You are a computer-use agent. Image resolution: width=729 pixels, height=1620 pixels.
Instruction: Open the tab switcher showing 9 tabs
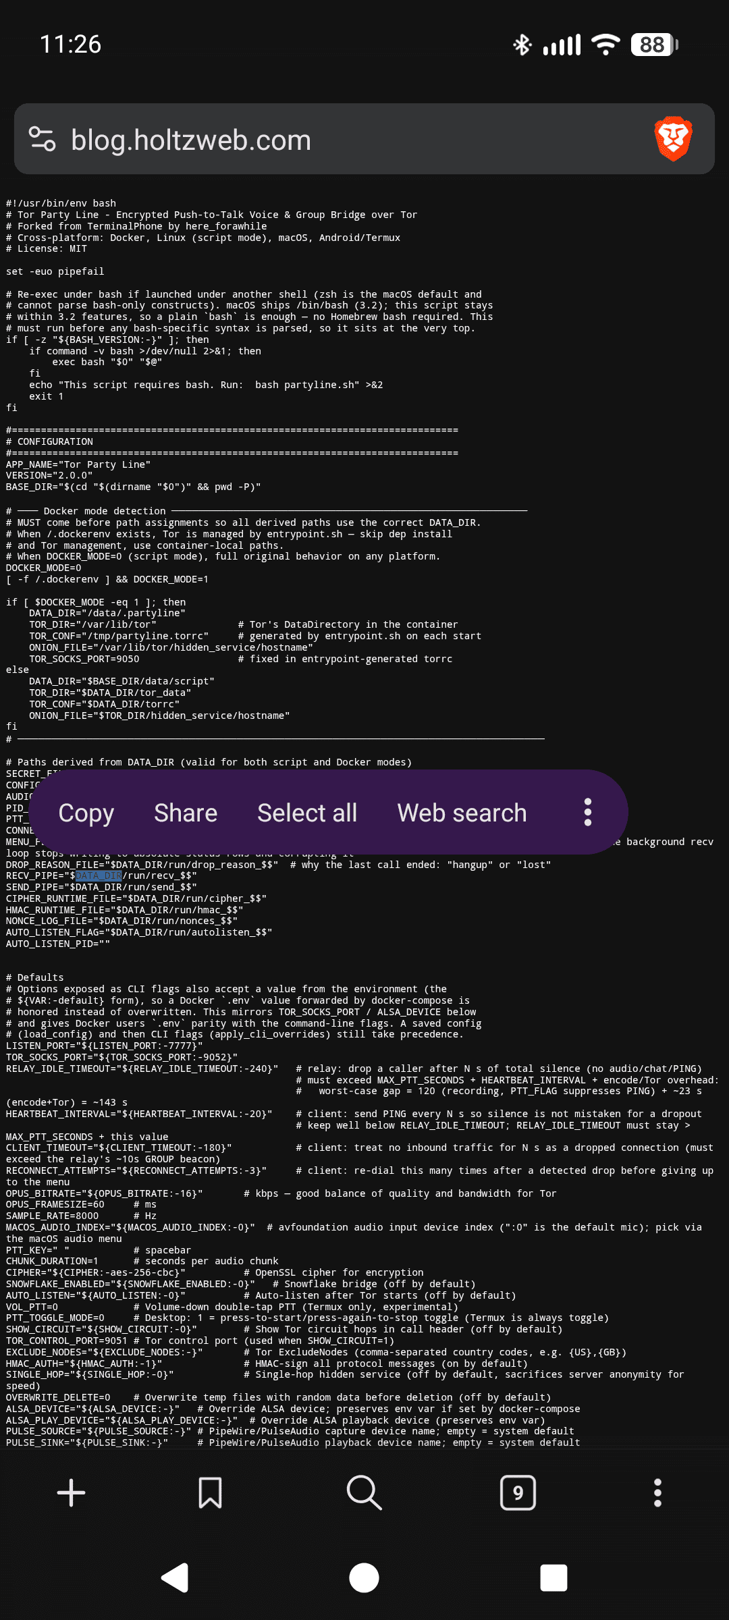coord(518,1492)
